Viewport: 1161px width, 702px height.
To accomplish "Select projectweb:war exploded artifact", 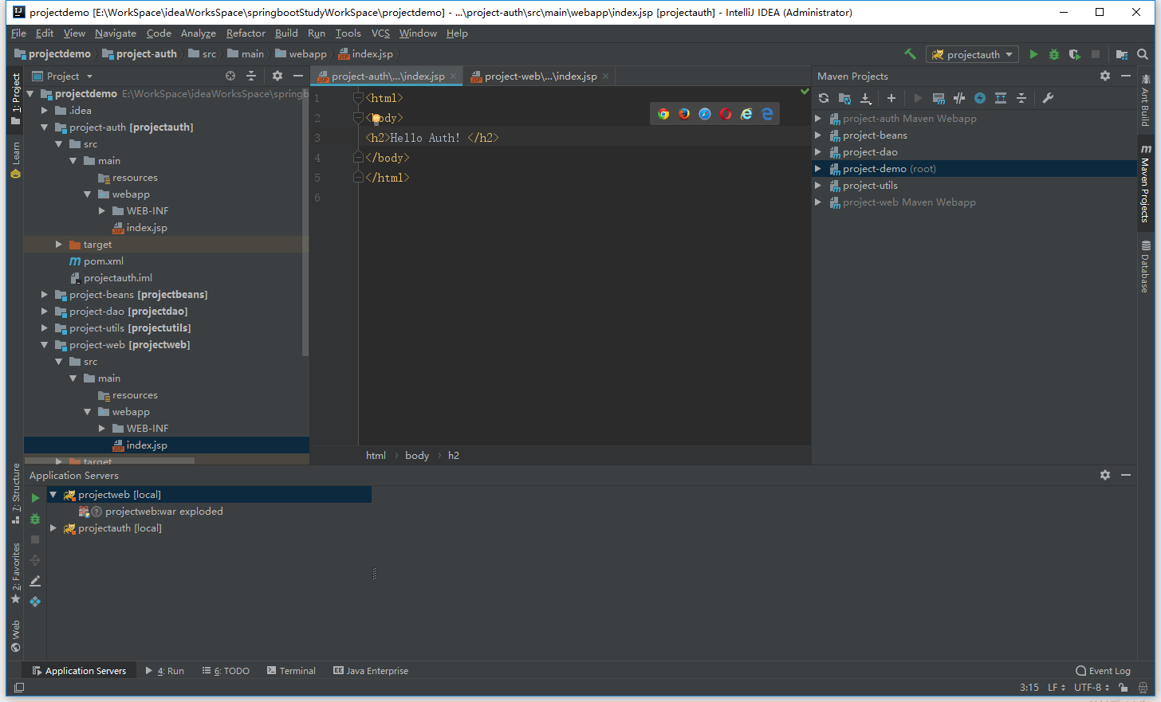I will tap(163, 512).
